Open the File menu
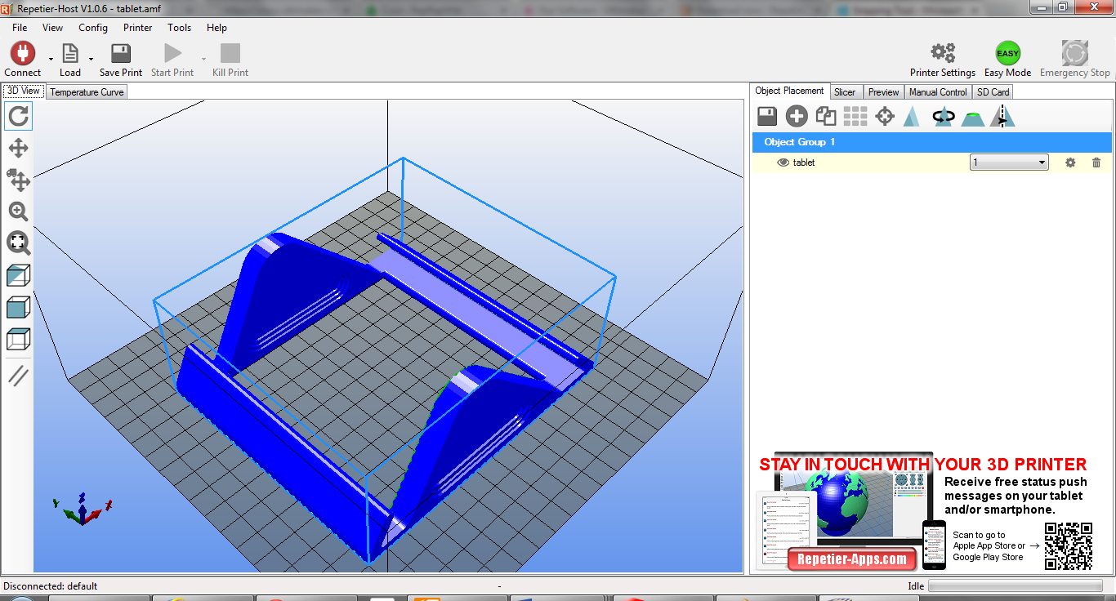Screen dimensions: 1116x601 [20, 28]
